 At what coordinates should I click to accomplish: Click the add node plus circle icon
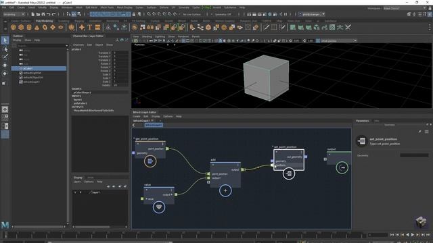click(x=225, y=190)
